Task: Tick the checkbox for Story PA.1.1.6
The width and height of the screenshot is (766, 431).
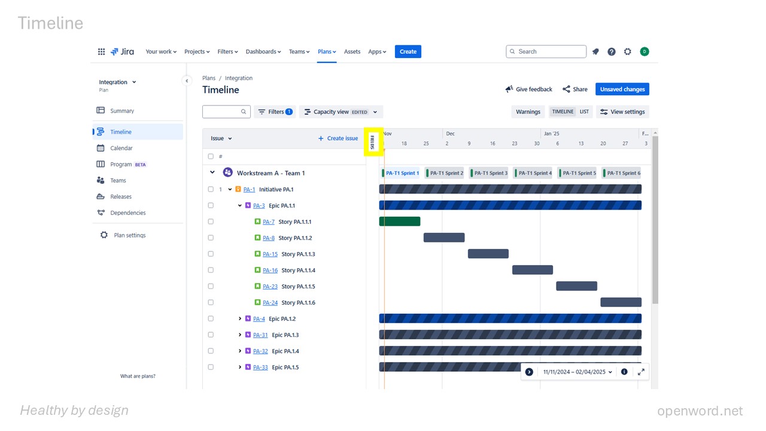Action: [x=211, y=302]
